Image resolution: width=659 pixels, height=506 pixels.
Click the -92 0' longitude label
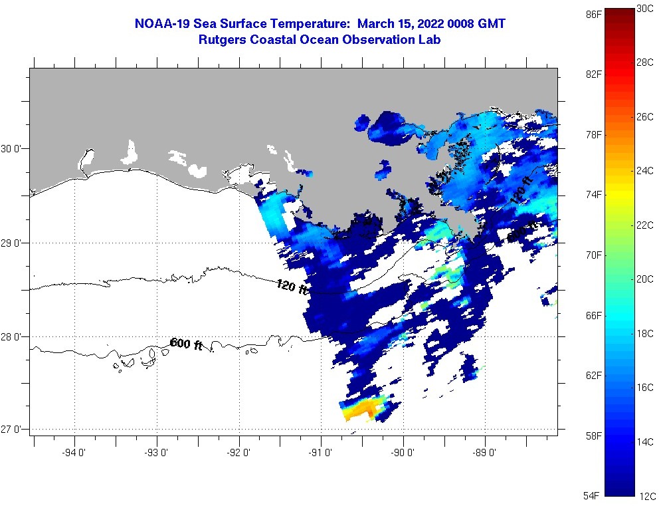coord(238,453)
